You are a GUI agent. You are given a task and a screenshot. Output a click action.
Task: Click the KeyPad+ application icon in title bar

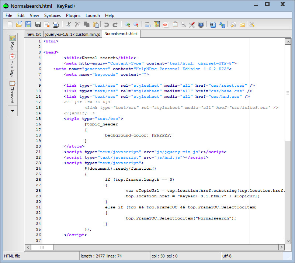pyautogui.click(x=6, y=6)
